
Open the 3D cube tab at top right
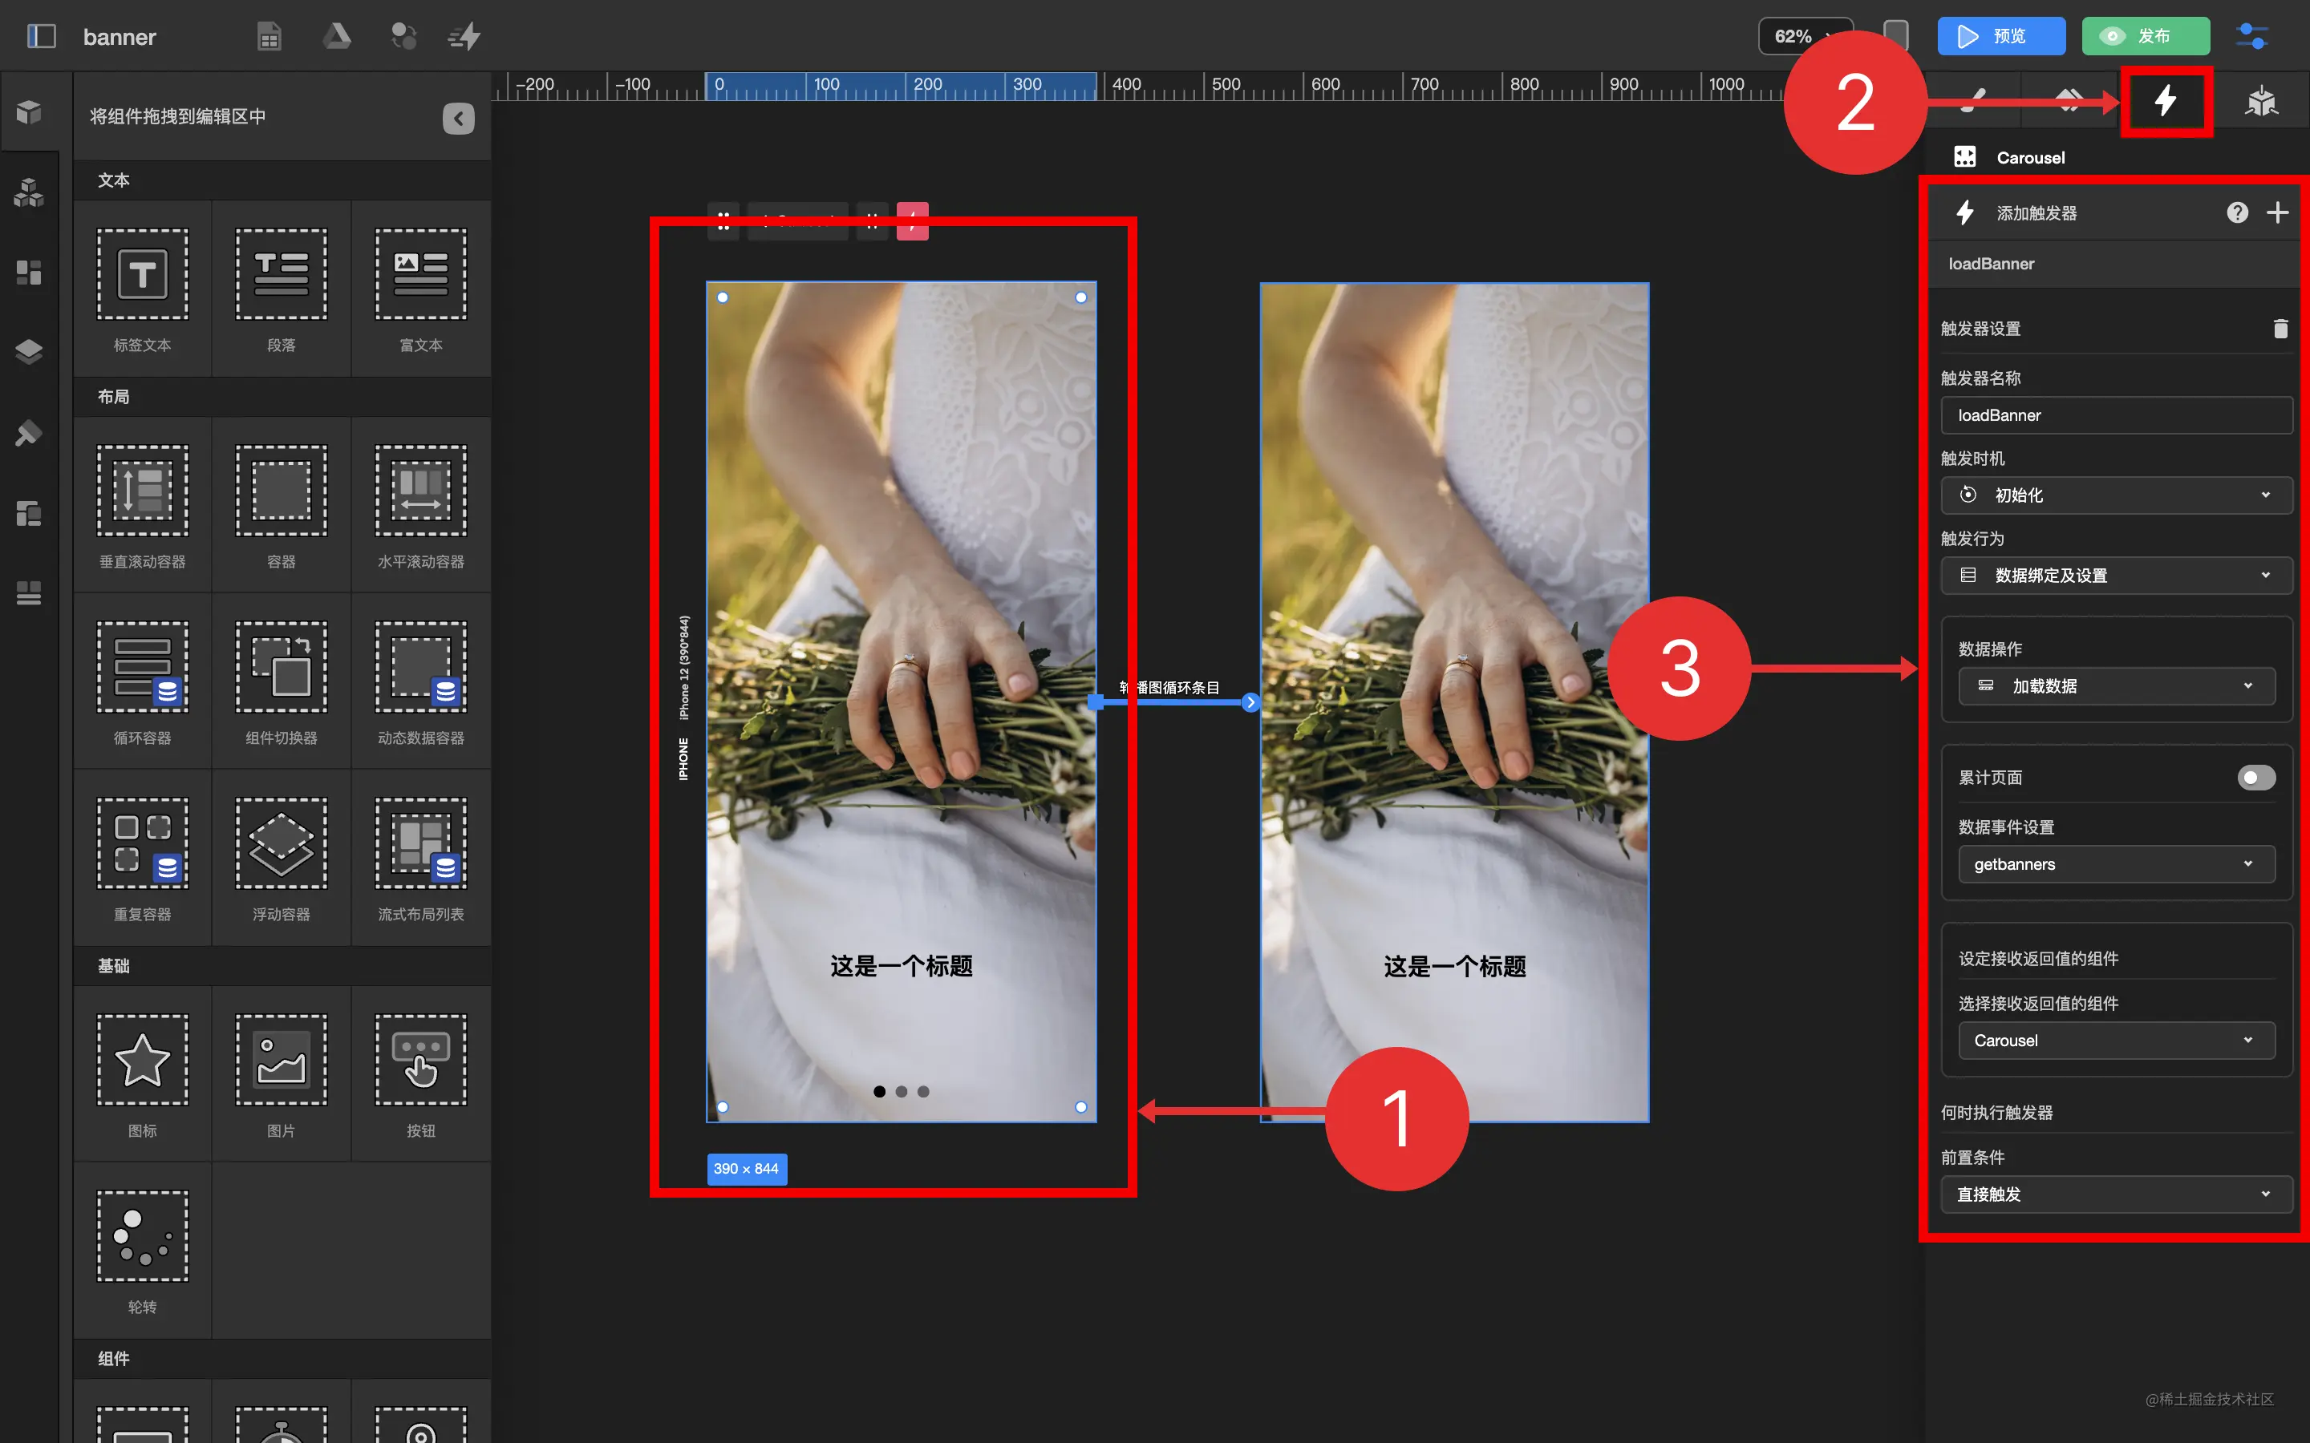pyautogui.click(x=2260, y=100)
